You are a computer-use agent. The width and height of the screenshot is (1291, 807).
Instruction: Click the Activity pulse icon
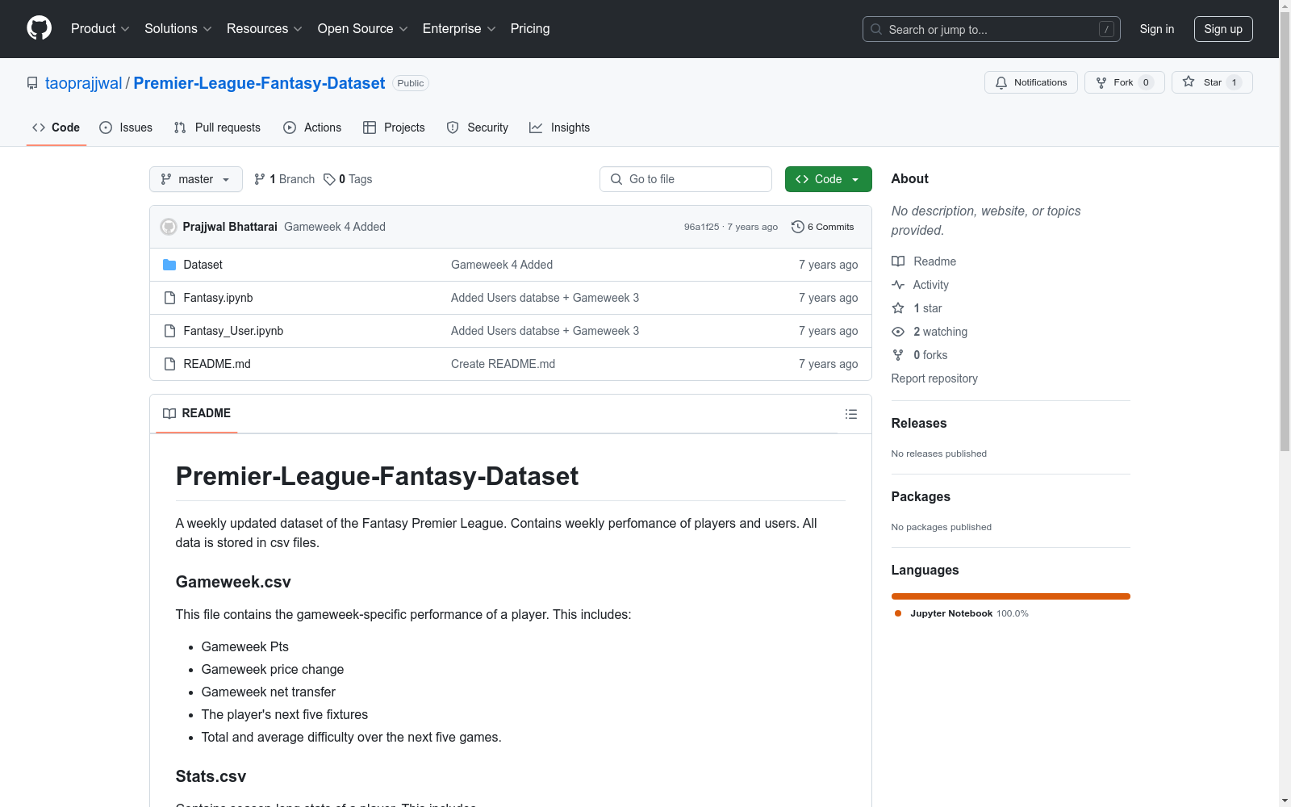click(898, 285)
